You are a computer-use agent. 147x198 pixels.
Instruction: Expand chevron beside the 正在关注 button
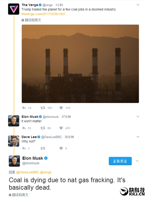pyautogui.click(x=137, y=161)
